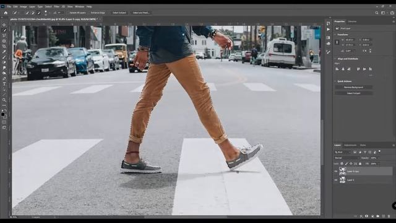Toggle the layer filter on/off switch

click(379, 151)
